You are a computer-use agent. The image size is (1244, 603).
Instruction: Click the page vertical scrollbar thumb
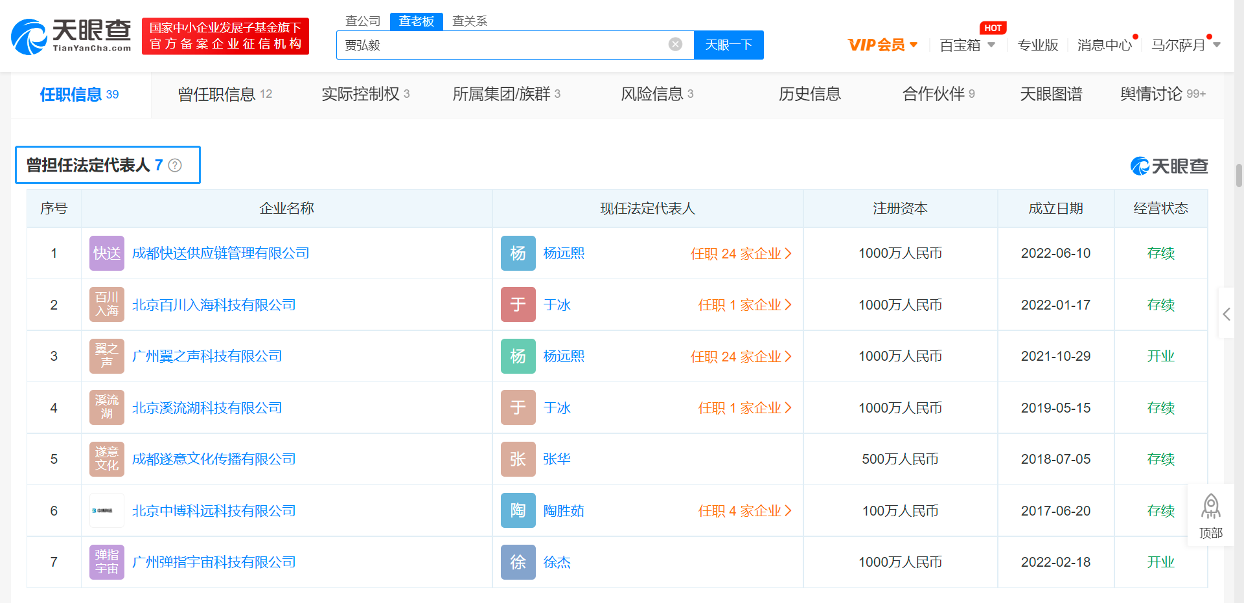pyautogui.click(x=1239, y=175)
